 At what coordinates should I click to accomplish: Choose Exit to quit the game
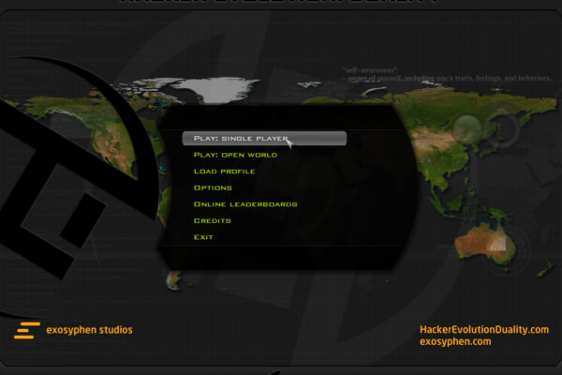coord(203,237)
